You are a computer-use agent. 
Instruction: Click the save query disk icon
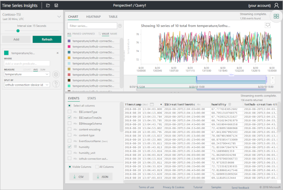click(56, 5)
